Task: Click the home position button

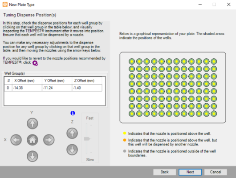Action: 33,140
